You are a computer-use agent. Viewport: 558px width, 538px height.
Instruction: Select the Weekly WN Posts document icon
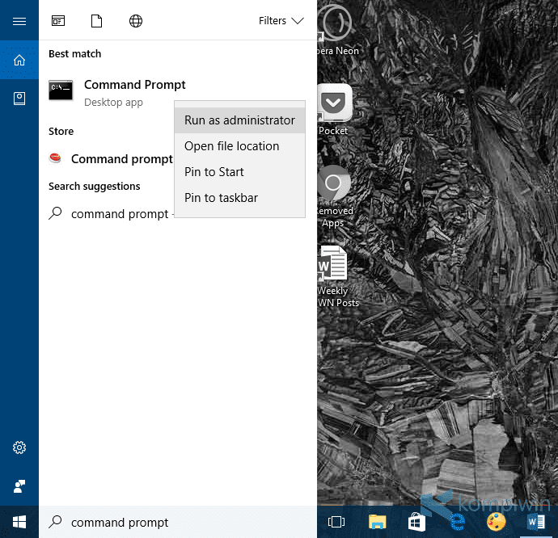(x=336, y=276)
